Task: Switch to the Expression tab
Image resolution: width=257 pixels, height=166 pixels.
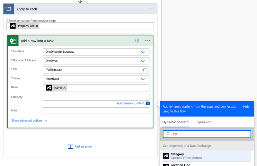Action: (x=203, y=122)
